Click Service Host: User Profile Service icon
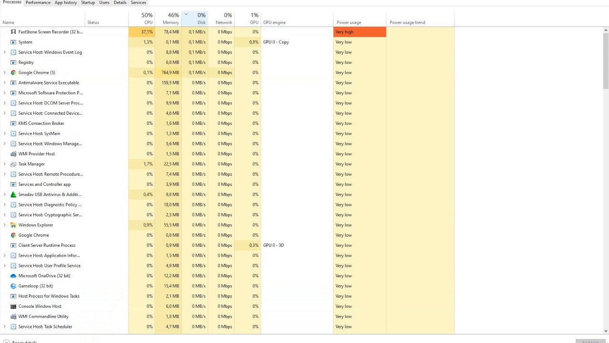This screenshot has width=609, height=343. [13, 266]
